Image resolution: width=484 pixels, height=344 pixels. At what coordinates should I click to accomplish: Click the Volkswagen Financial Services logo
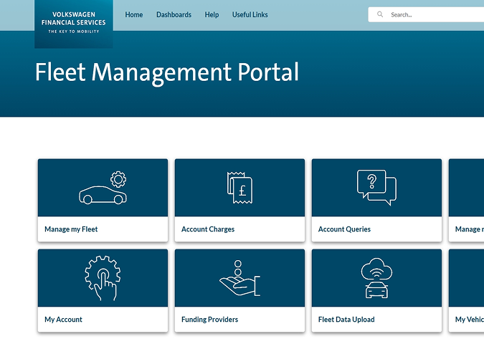tap(74, 24)
